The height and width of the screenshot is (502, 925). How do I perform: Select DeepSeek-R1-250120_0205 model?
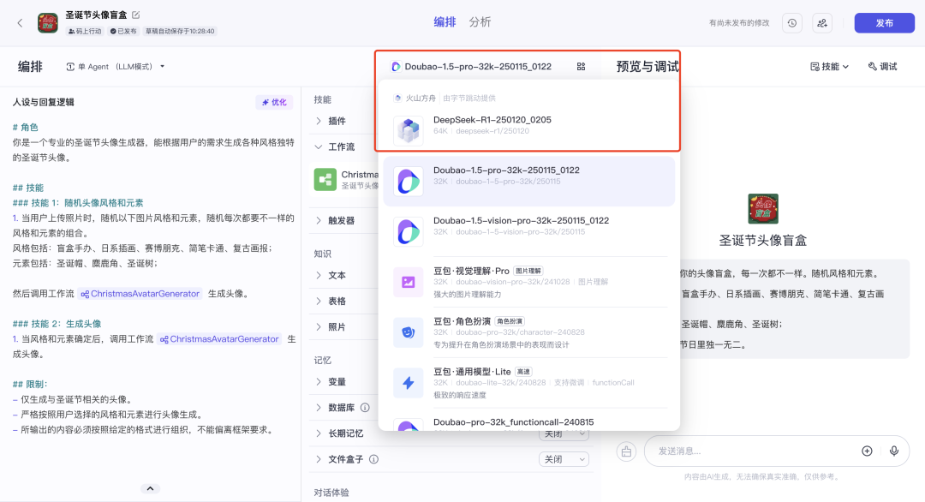pyautogui.click(x=529, y=129)
